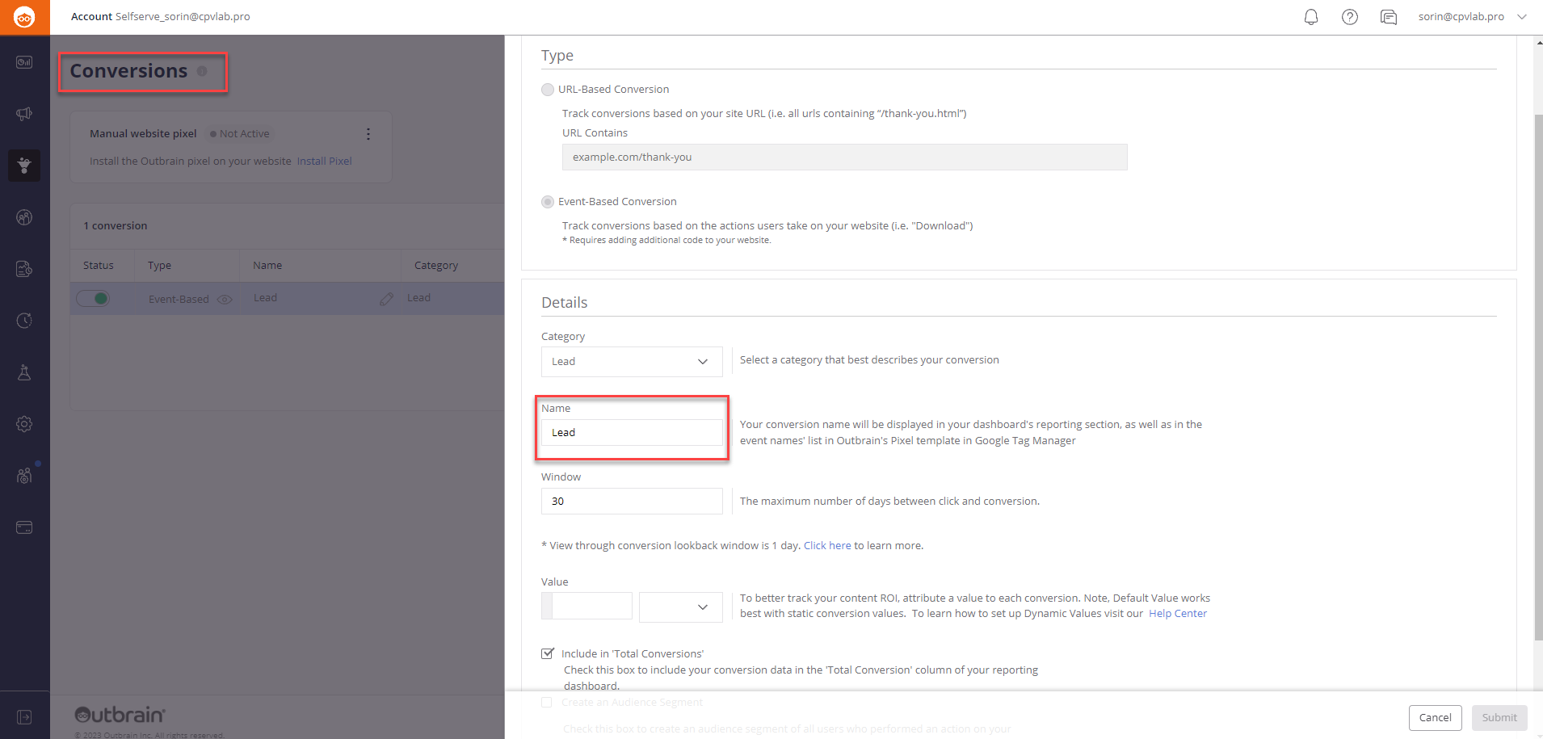Click the credit card billing icon in sidebar

[24, 527]
